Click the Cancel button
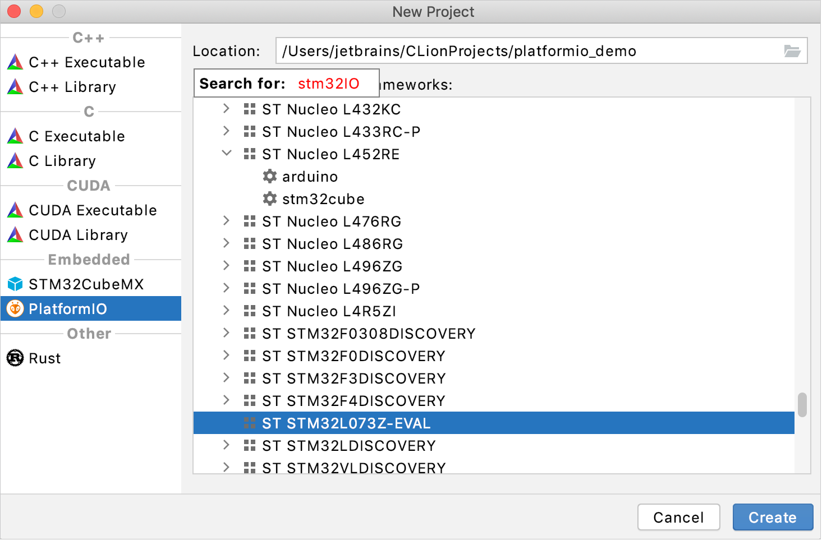The height and width of the screenshot is (540, 822). (x=678, y=517)
